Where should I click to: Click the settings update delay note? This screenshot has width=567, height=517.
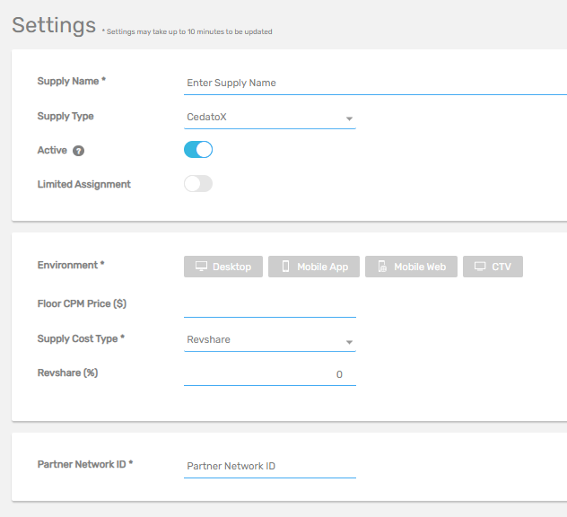(x=187, y=31)
